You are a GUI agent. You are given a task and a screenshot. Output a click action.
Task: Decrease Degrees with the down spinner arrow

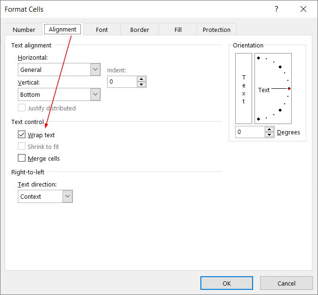(270, 134)
